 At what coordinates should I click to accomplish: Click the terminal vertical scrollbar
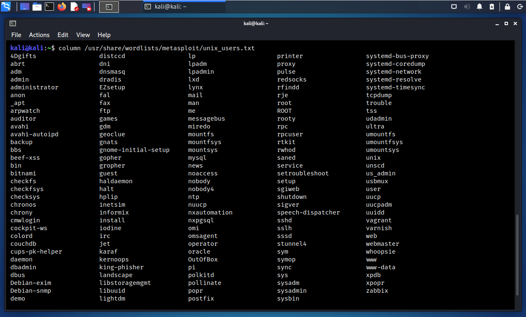point(518,254)
